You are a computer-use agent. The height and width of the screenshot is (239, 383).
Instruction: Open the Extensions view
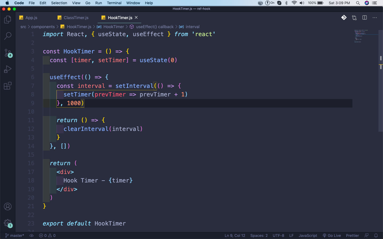[8, 86]
